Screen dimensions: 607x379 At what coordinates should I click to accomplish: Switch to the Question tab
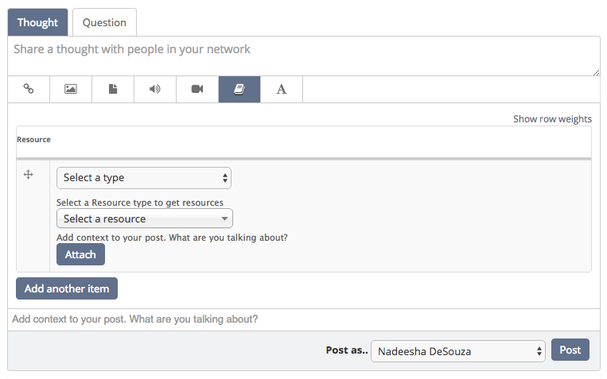104,22
